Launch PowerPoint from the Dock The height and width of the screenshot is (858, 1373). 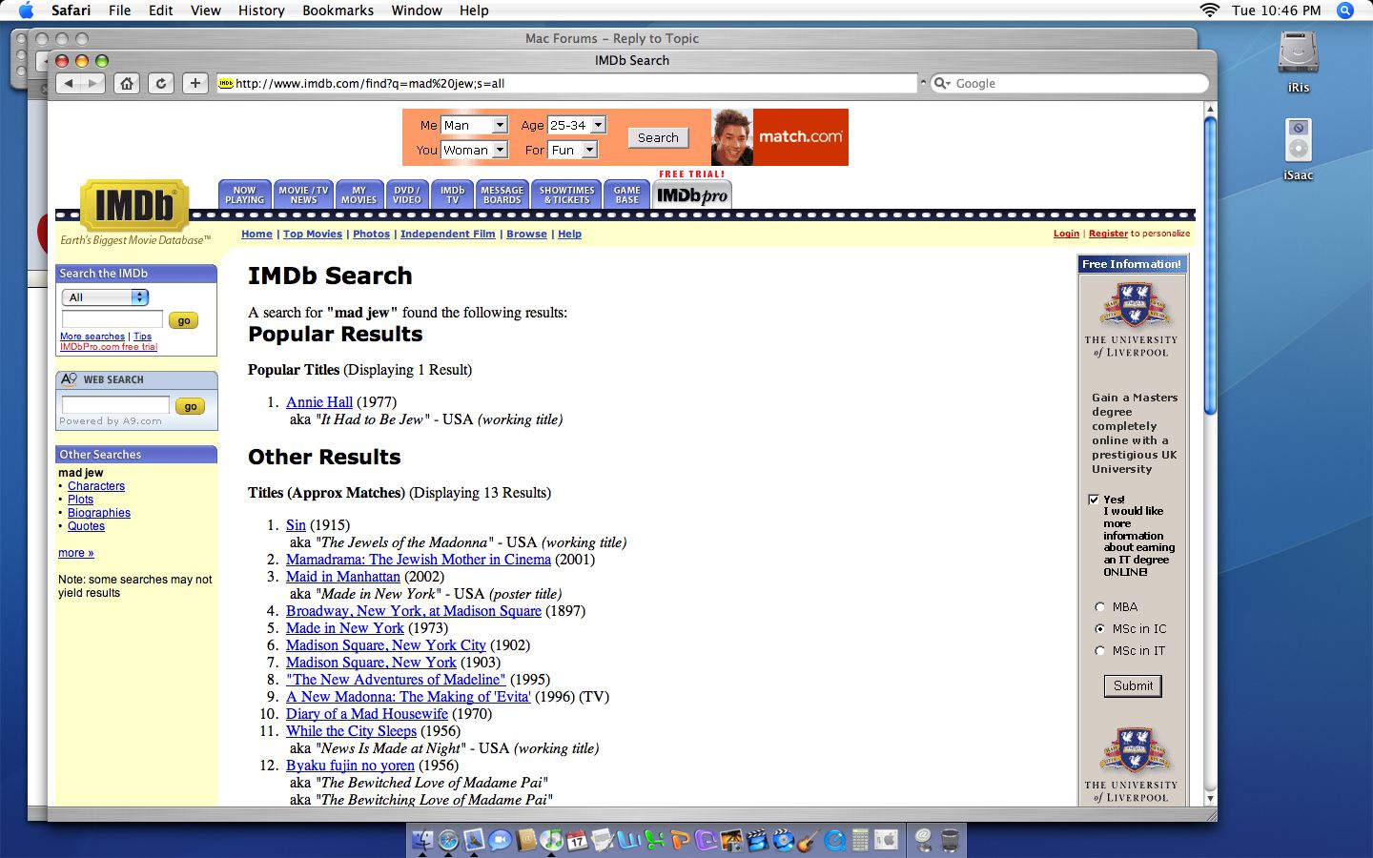[680, 840]
